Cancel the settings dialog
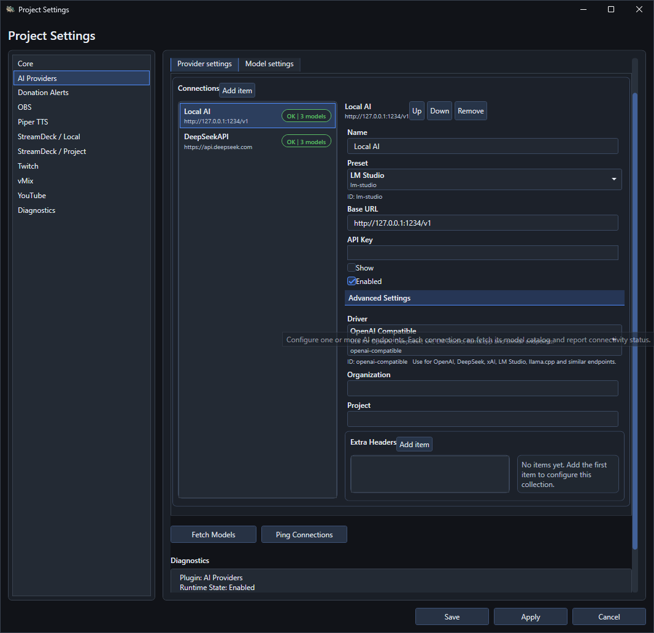 tap(609, 616)
